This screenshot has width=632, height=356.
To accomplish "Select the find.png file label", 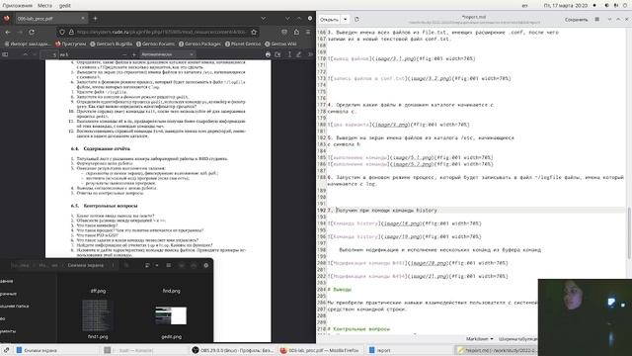I will click(171, 291).
